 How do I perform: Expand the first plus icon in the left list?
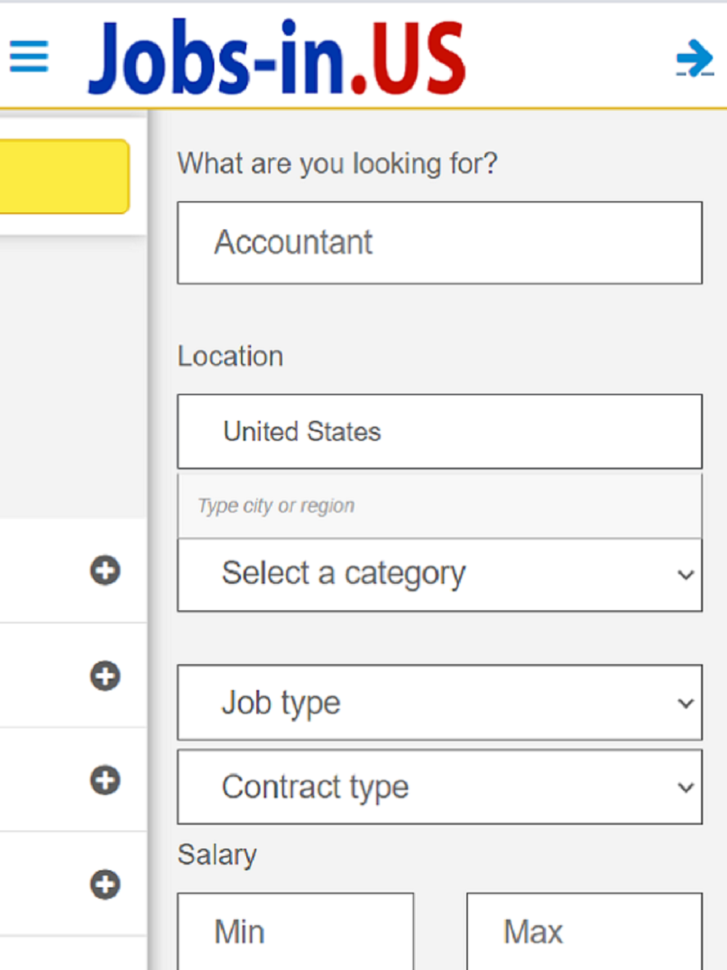[105, 570]
